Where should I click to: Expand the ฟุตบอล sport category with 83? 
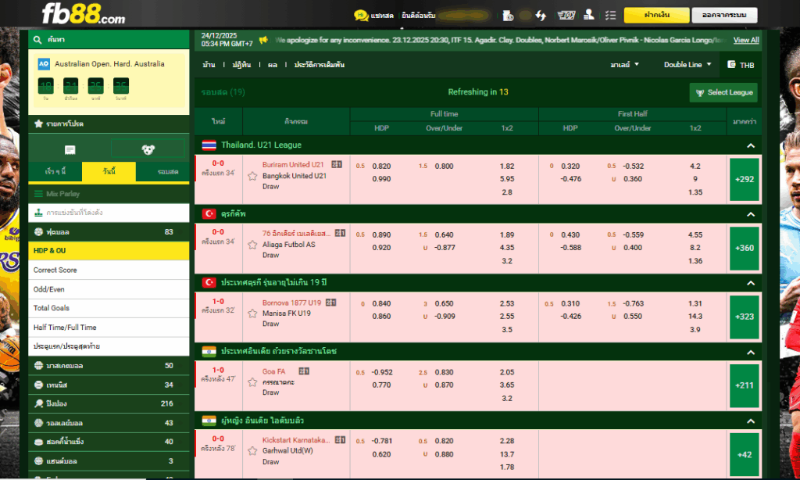coord(109,232)
